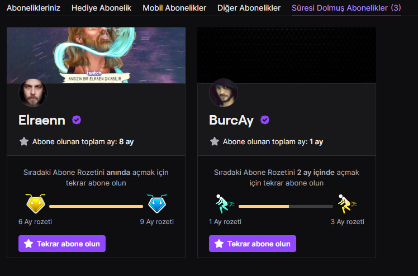Open the Elraenn channel name link
This screenshot has height=276, width=418.
[42, 120]
